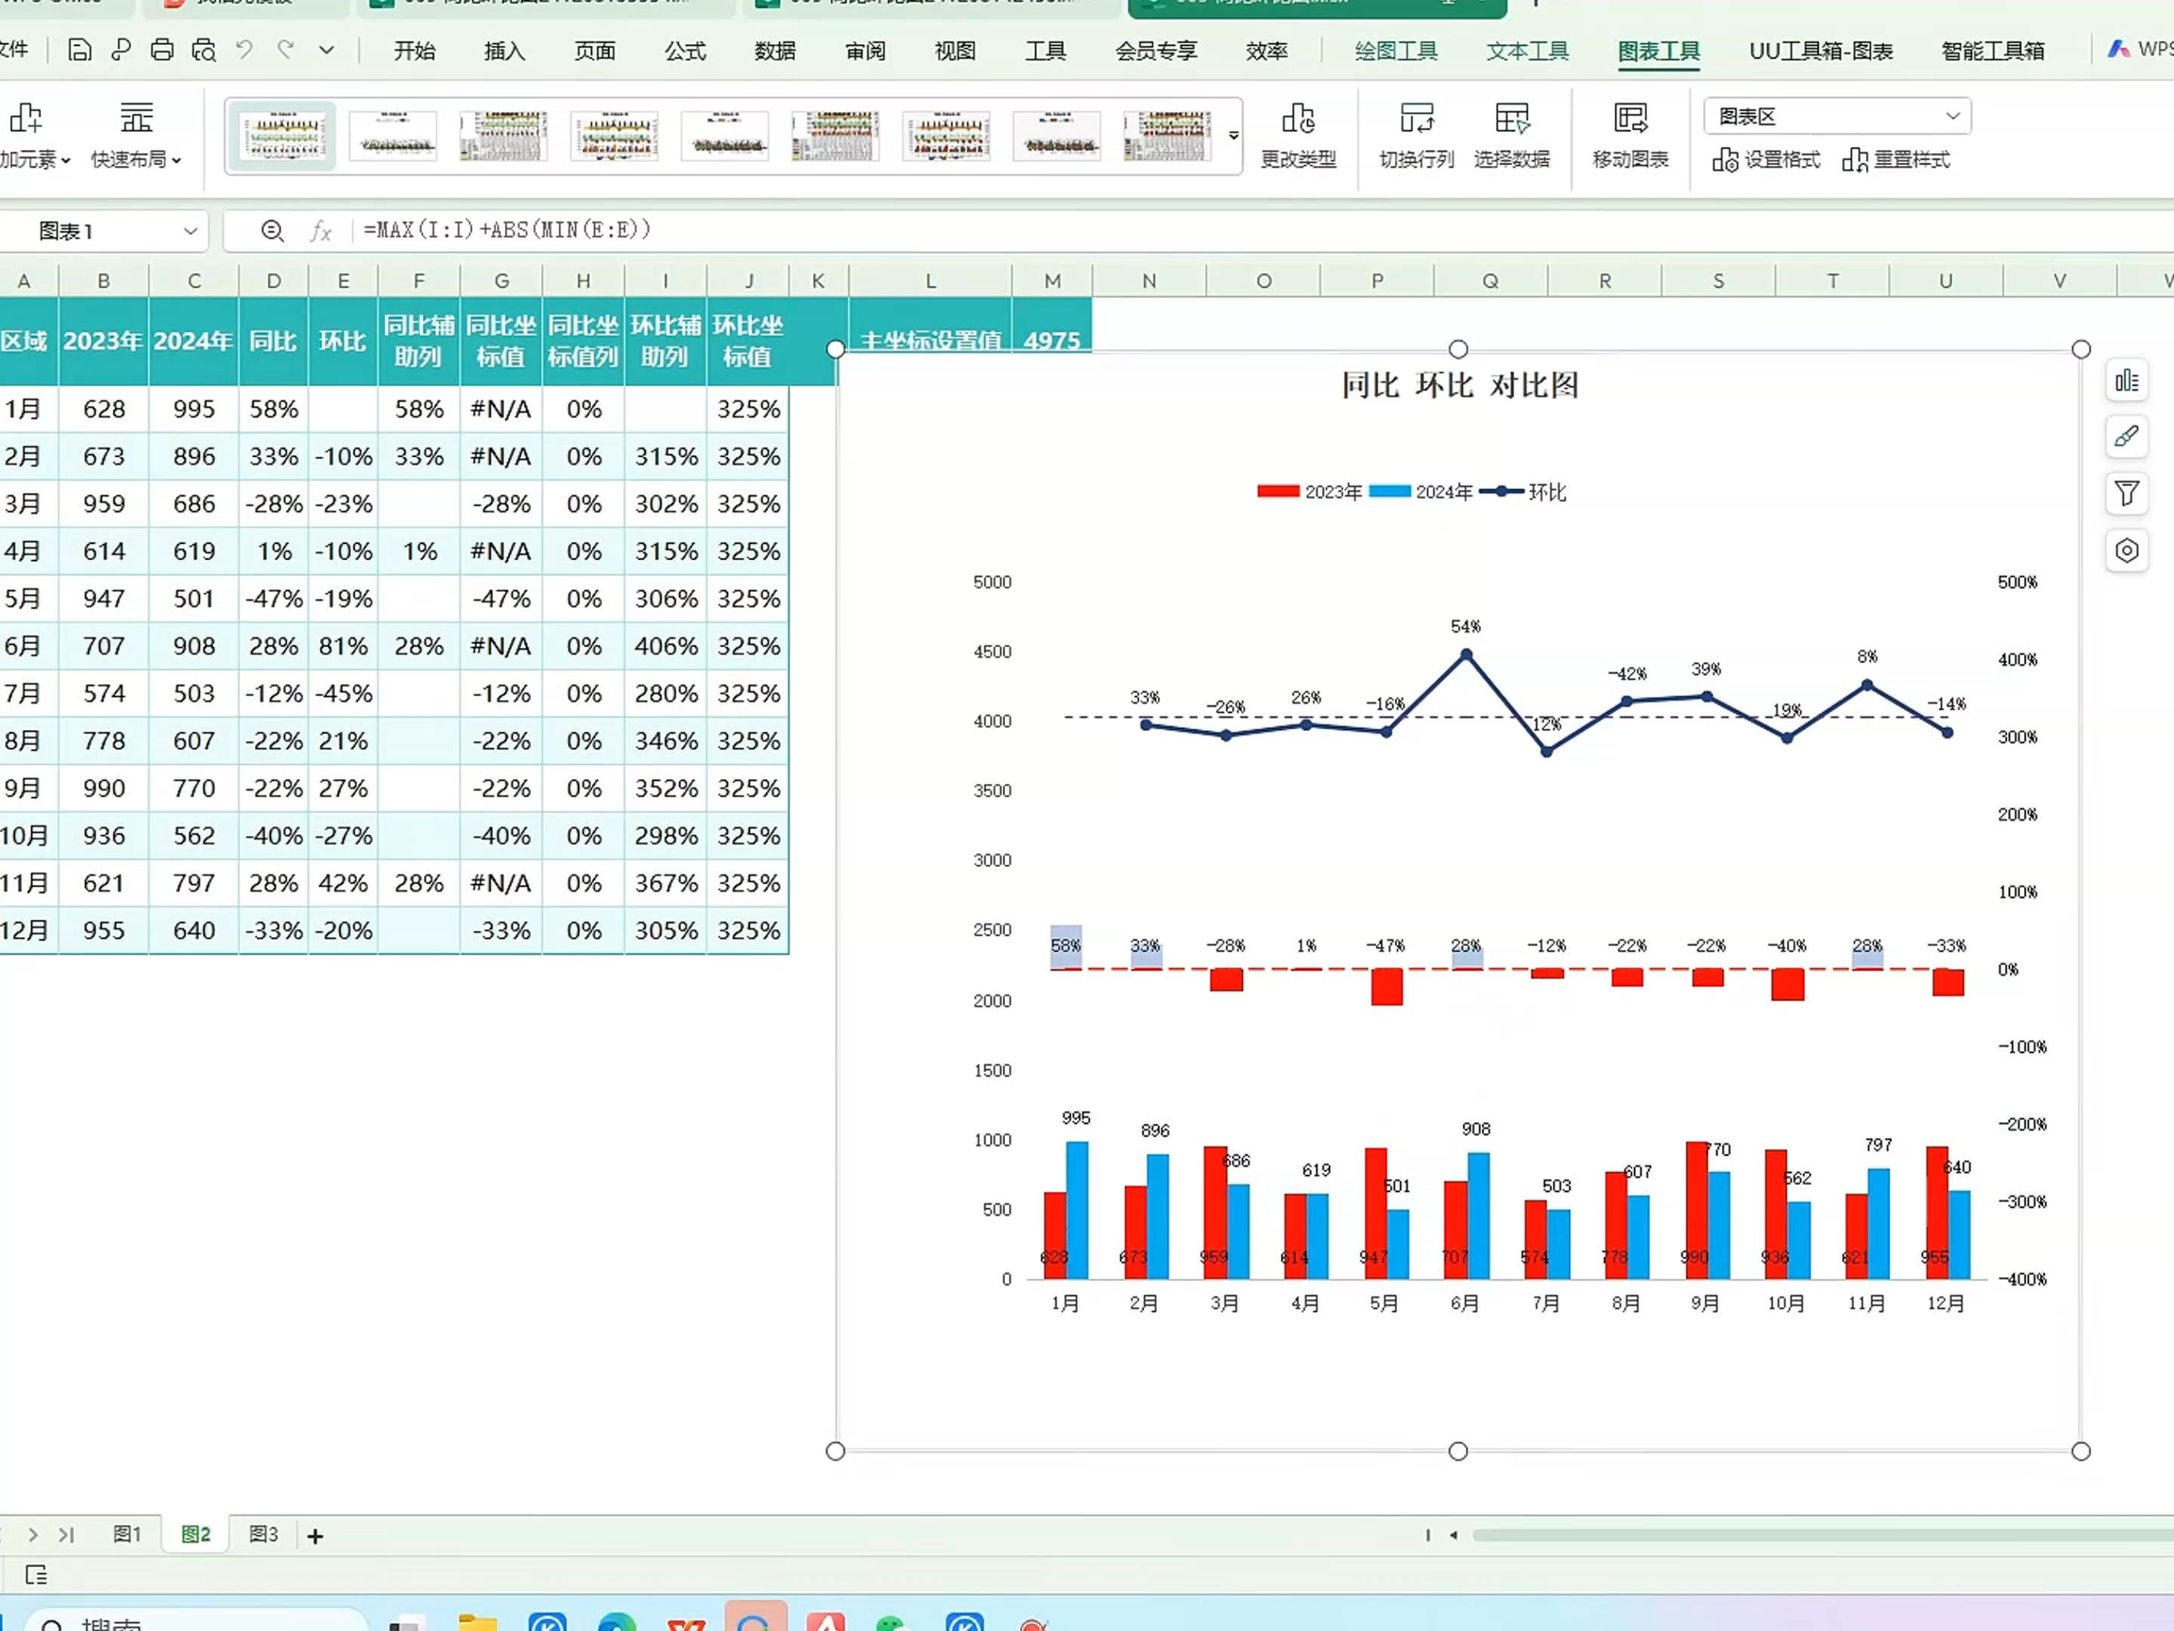Image resolution: width=2174 pixels, height=1631 pixels.
Task: Click 移动图表 button
Action: [1630, 136]
